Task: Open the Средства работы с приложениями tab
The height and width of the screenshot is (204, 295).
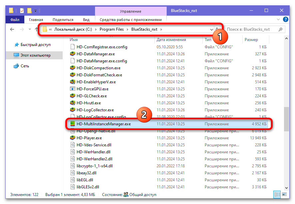Action: click(131, 20)
